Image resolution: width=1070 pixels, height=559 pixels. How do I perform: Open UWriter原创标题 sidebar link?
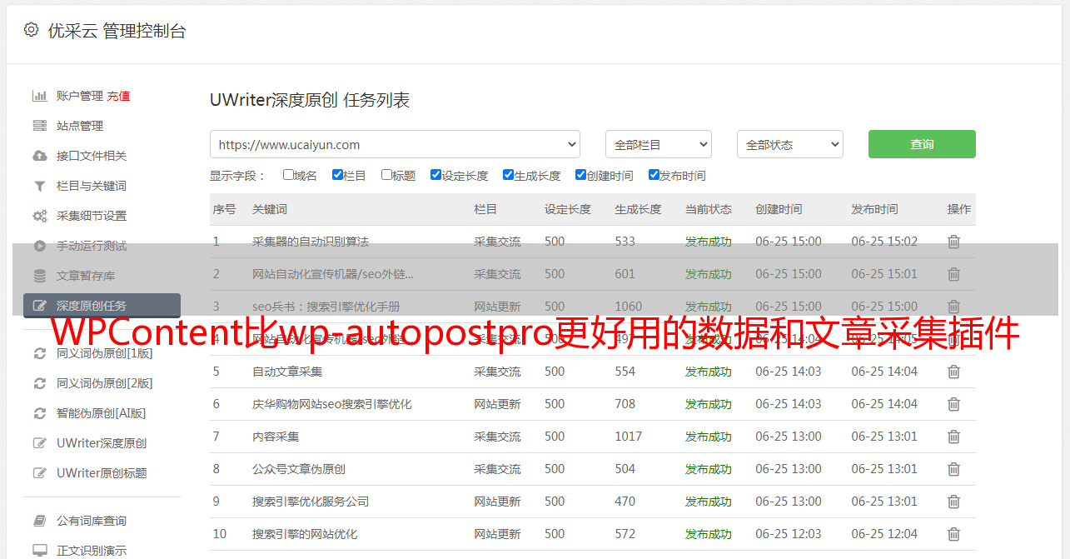coord(102,473)
